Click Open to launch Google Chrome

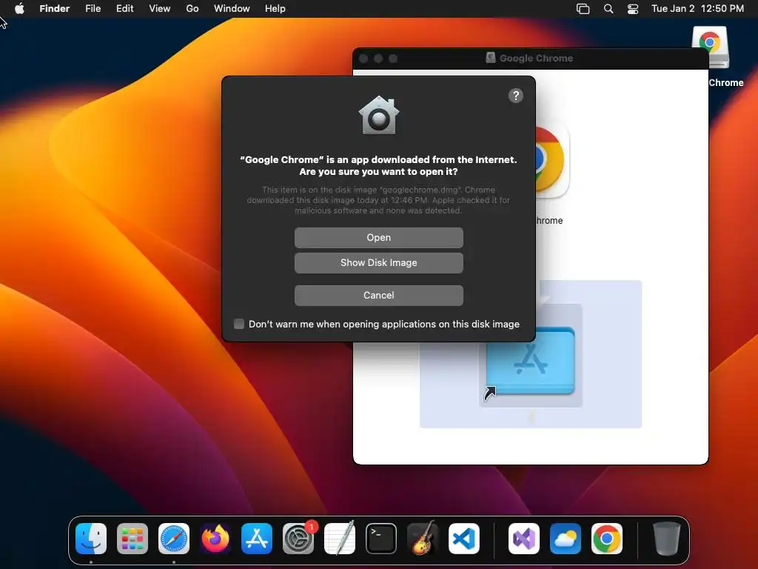(x=379, y=238)
